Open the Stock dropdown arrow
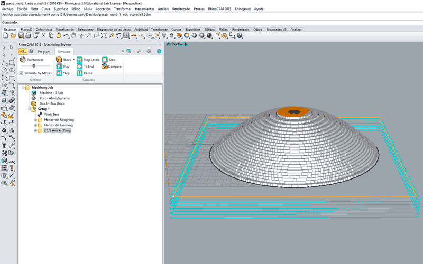 point(73,60)
